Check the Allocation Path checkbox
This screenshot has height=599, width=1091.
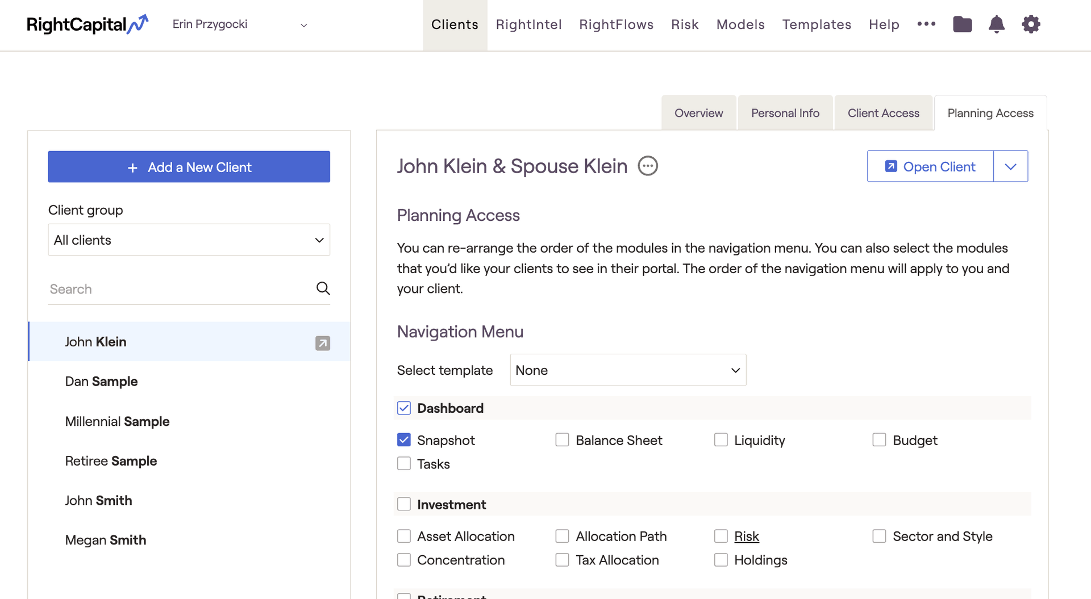(562, 536)
